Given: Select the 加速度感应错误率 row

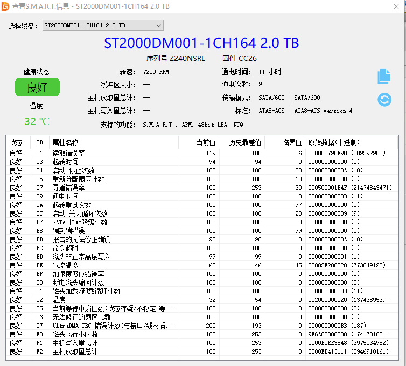Looking at the screenshot, I should 202,274.
